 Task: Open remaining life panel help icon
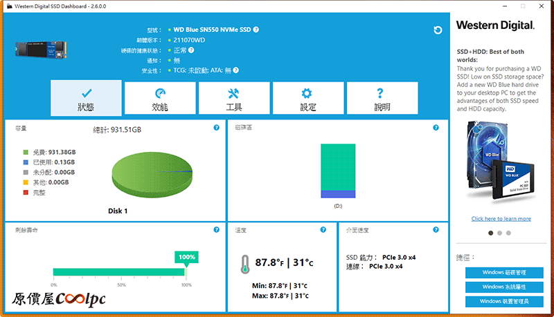(x=217, y=230)
